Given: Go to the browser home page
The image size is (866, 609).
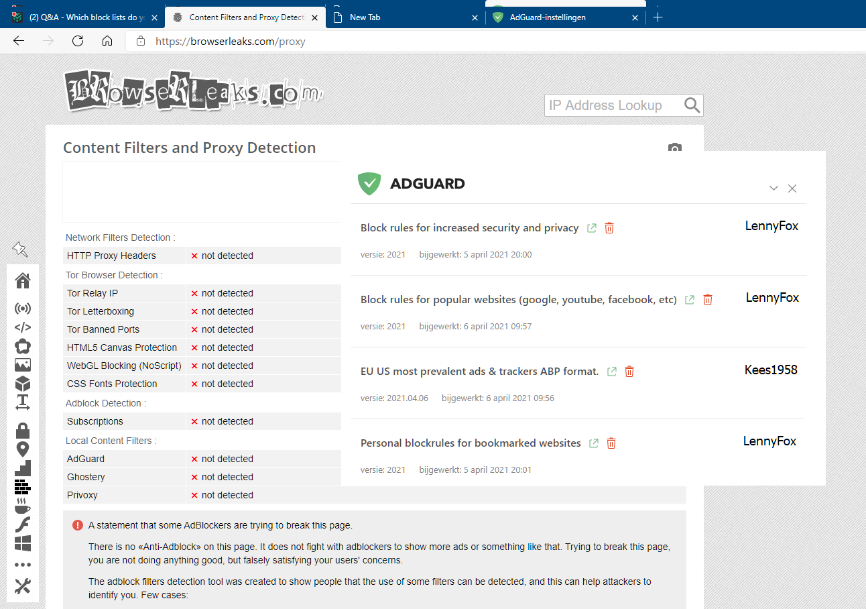Looking at the screenshot, I should (x=107, y=41).
